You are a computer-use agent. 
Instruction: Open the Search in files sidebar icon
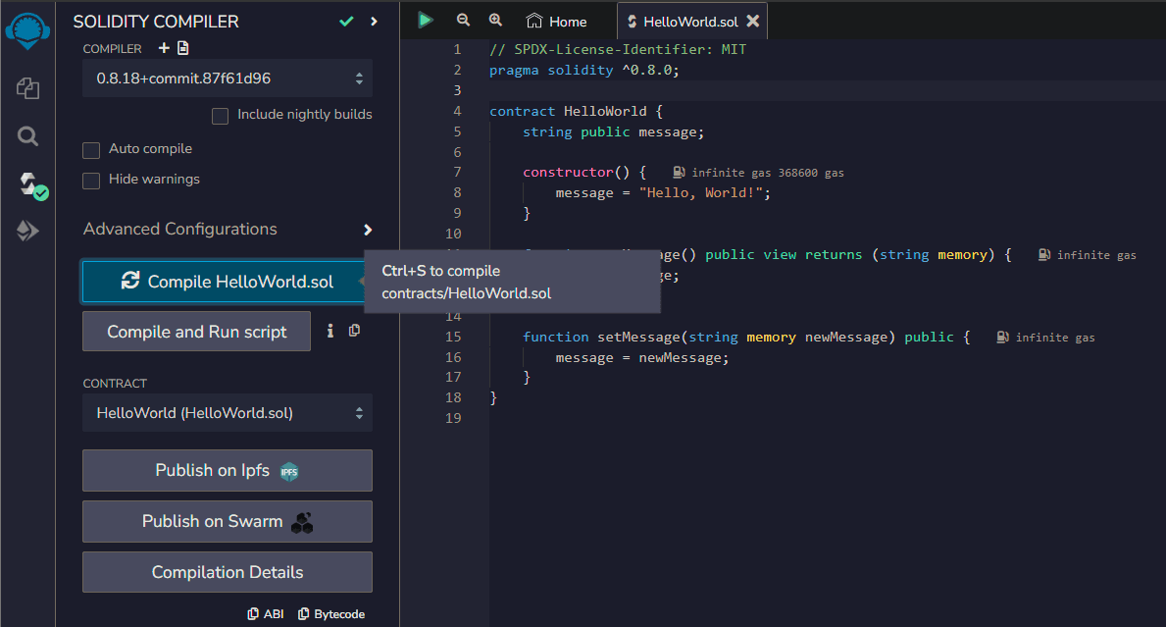(27, 136)
